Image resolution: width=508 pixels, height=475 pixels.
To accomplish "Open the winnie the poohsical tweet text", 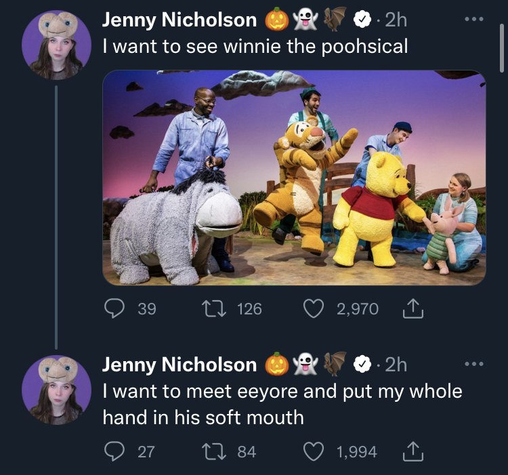I will point(255,46).
